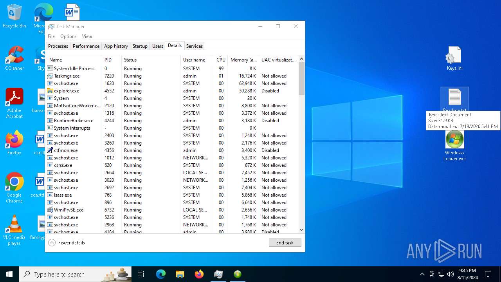Viewport: 501px width, 282px height.
Task: Sort by the PID column header
Action: (x=112, y=60)
